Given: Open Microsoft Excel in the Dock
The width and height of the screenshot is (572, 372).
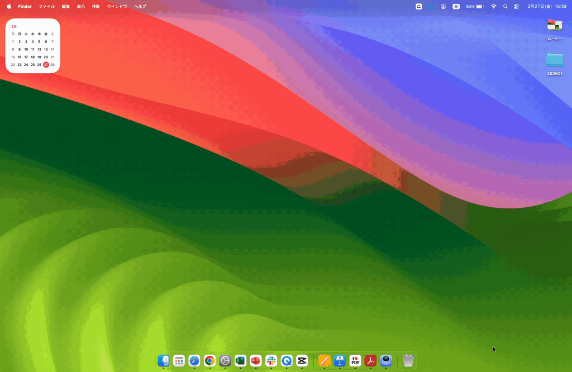Looking at the screenshot, I should click(240, 361).
